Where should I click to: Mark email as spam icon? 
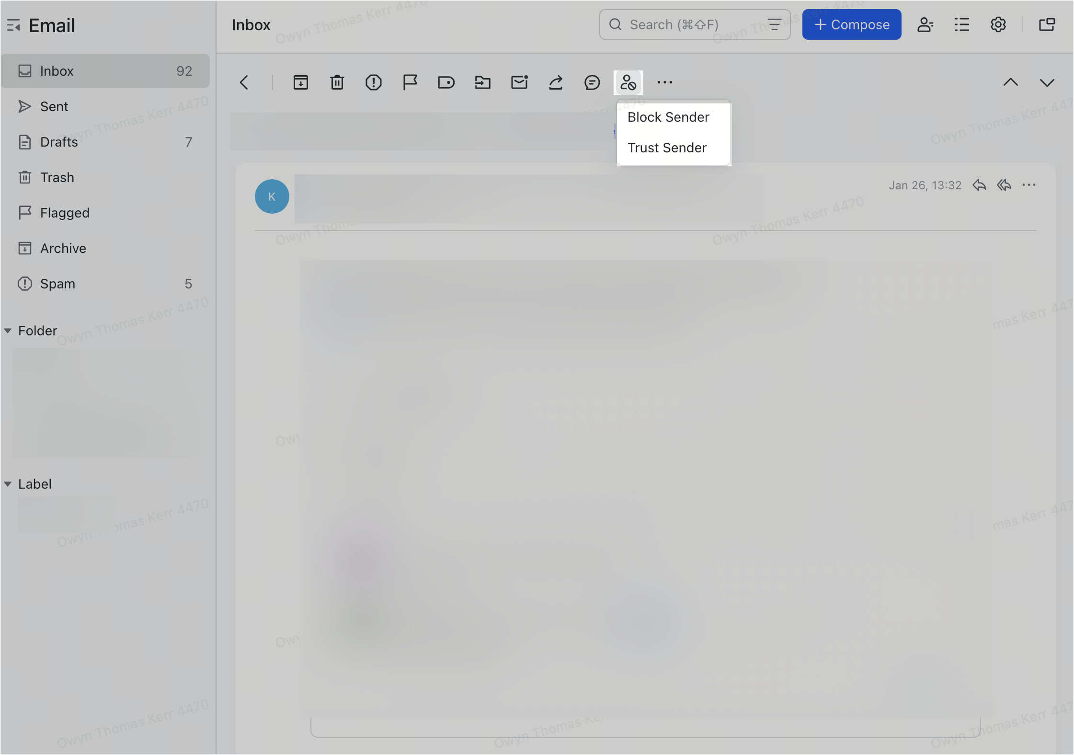click(373, 82)
